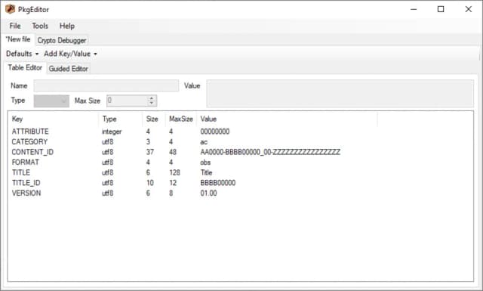The image size is (483, 291).
Task: Click MaxSize 48 in CONTENT_ID row
Action: click(173, 152)
